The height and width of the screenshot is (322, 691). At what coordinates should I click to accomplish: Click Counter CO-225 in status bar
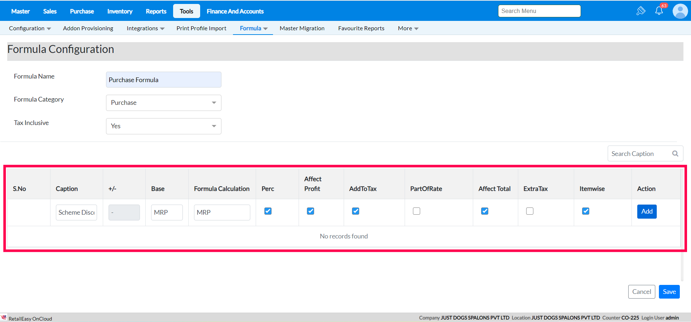tap(621, 318)
